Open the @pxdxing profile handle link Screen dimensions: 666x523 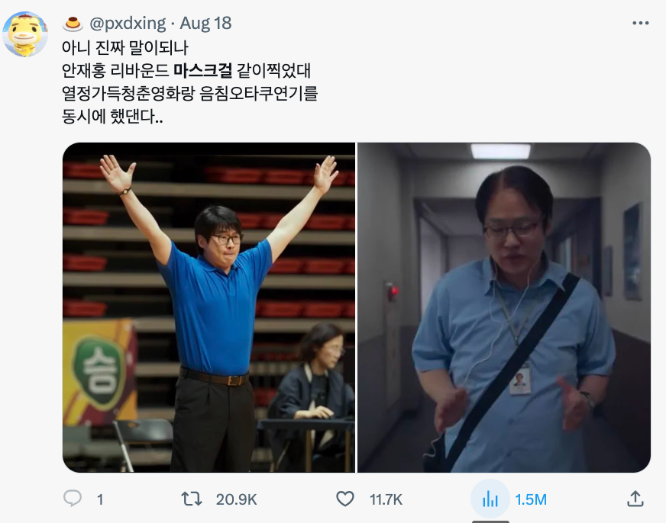128,24
